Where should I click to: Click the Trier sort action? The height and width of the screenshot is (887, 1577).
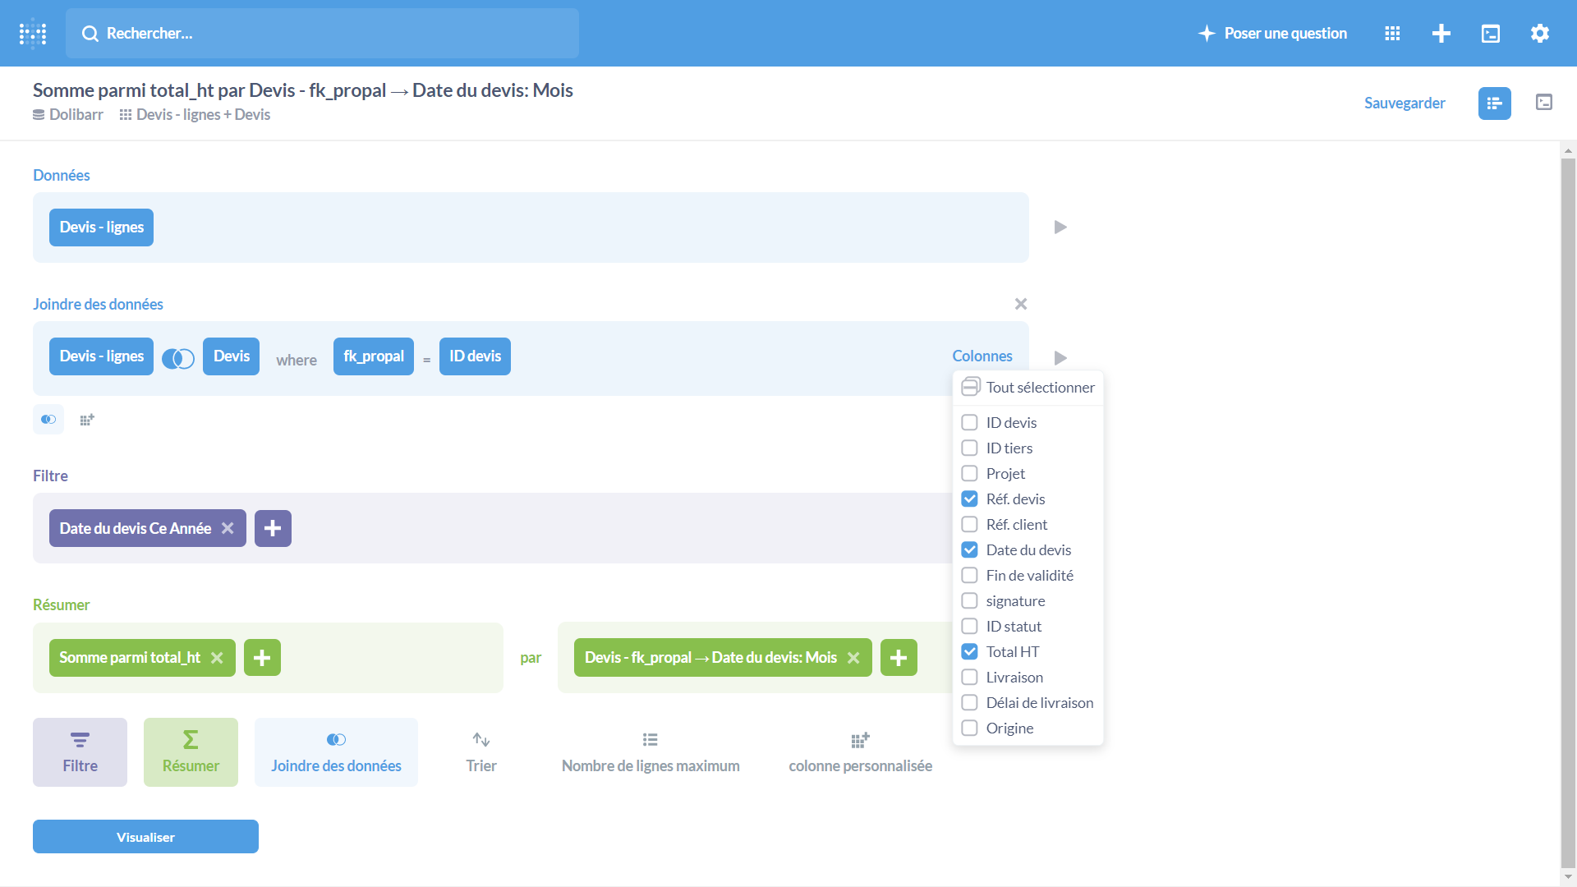coord(481,752)
